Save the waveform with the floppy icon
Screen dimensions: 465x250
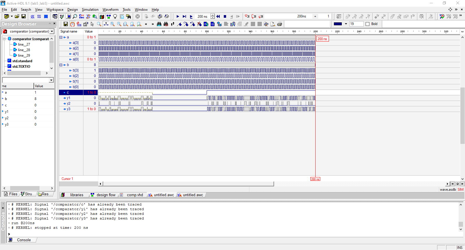(x=66, y=24)
